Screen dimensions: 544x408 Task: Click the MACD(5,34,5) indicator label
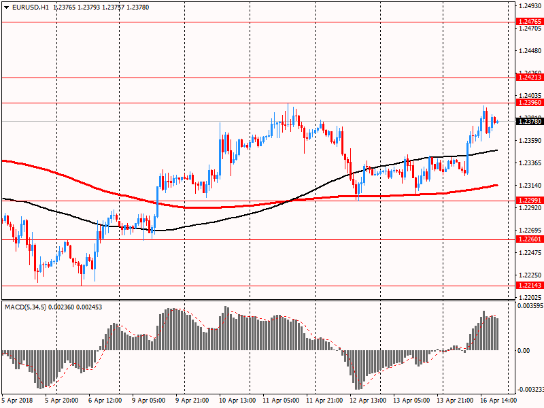tap(26, 307)
